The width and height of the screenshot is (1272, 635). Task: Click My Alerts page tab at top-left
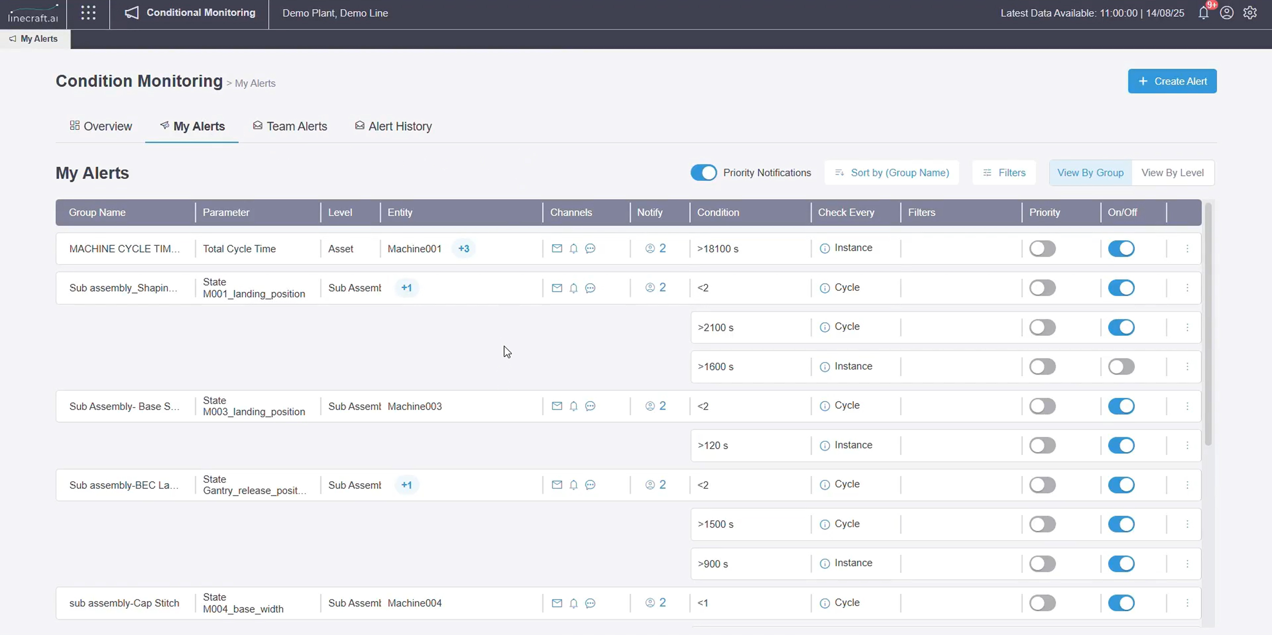pos(34,38)
